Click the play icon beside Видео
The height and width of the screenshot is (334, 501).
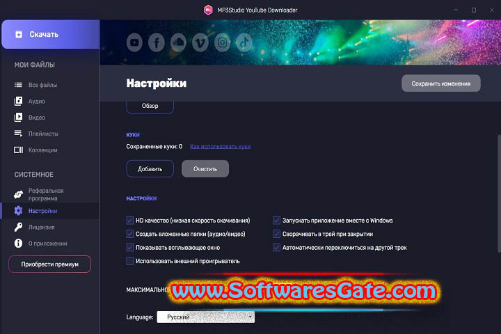18,118
